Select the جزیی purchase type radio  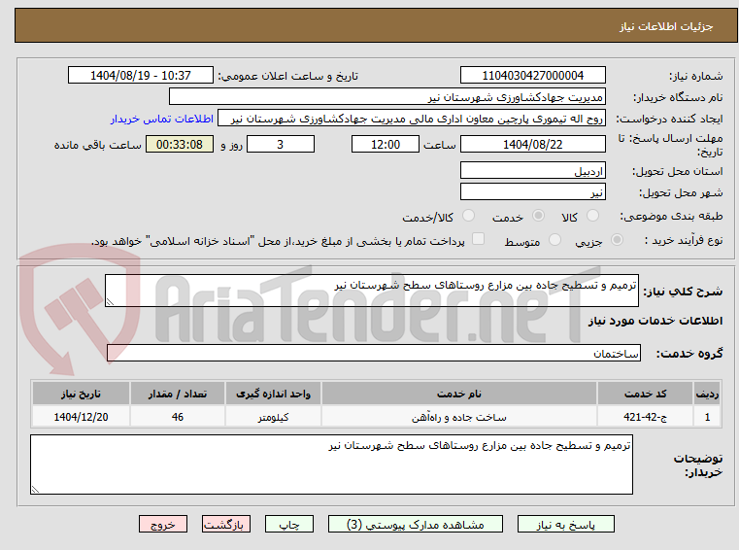click(617, 240)
